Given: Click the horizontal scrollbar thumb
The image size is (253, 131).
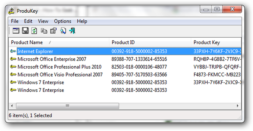Looking at the screenshot, I should pos(68,106).
